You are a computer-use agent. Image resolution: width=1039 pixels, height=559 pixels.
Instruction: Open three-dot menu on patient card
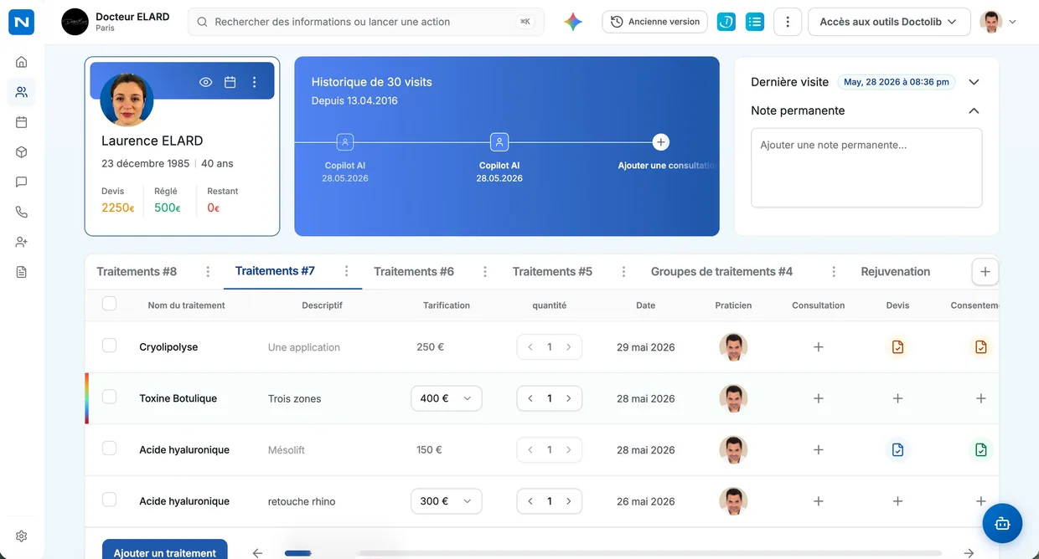[x=255, y=82]
